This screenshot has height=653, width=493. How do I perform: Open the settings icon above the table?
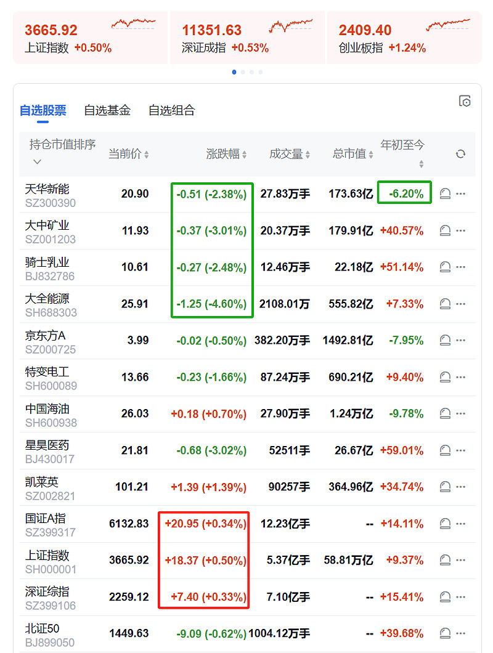(x=465, y=101)
